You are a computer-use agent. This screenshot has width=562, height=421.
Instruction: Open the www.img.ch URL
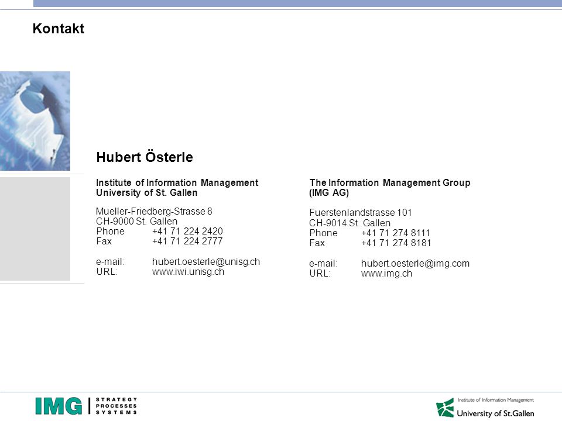tap(387, 274)
